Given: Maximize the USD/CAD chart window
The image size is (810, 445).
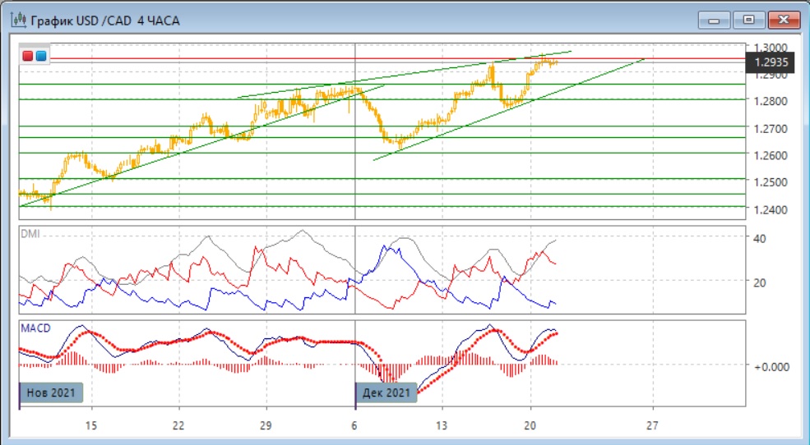Looking at the screenshot, I should 749,20.
